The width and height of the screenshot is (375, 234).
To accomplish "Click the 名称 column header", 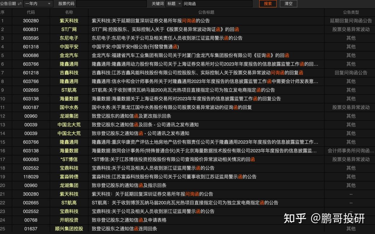I will point(69,12).
